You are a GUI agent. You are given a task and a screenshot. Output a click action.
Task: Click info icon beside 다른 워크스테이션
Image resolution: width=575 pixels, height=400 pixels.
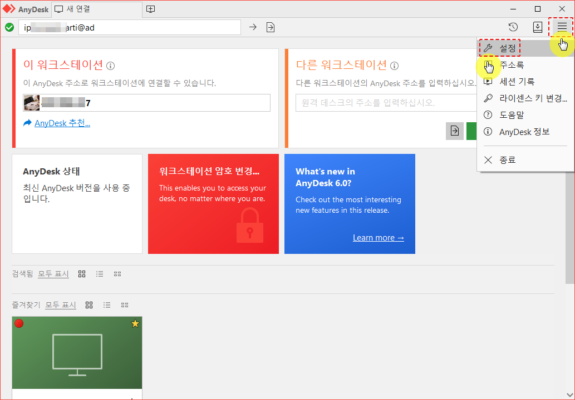click(394, 66)
